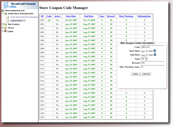Screen dimensions: 173x127
Task: Click the Forms folder icon
Action: click(x=5, y=28)
